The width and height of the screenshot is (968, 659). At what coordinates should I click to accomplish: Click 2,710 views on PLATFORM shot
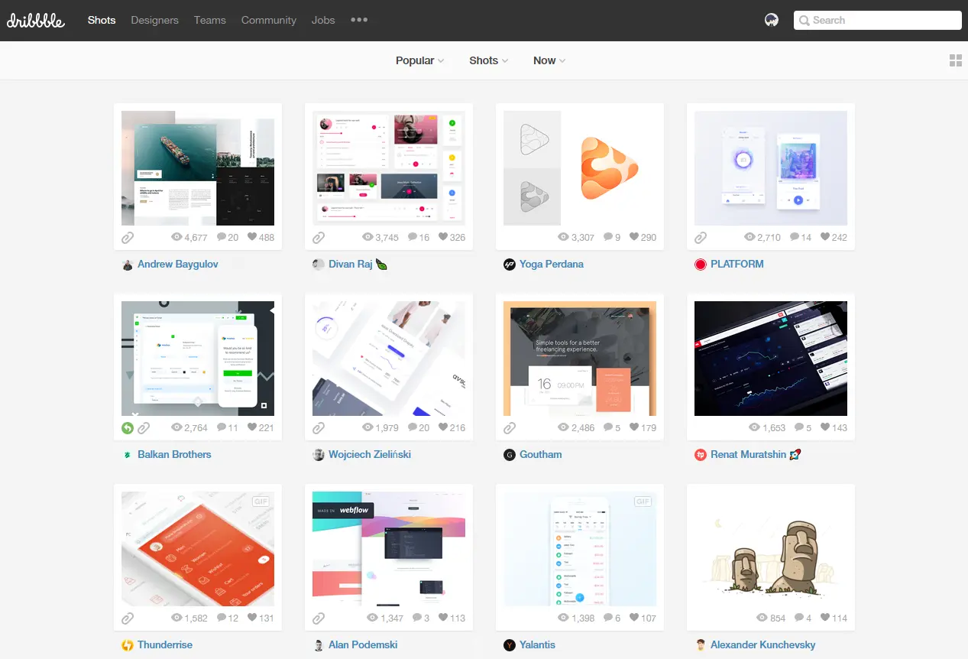762,237
